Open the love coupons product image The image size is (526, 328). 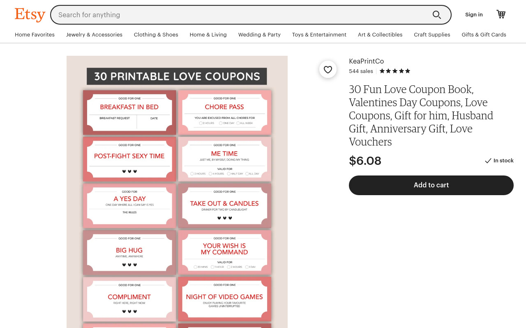[177, 192]
